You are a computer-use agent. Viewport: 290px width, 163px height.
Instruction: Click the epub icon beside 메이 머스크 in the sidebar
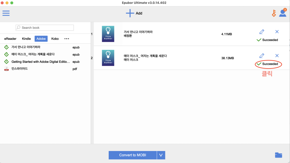pos(7,54)
